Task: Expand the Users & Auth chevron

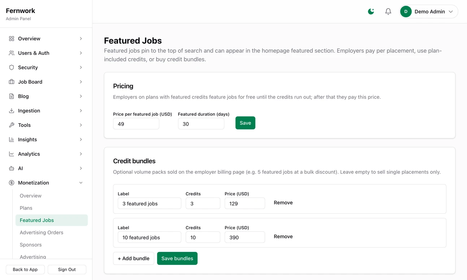Action: (81, 53)
